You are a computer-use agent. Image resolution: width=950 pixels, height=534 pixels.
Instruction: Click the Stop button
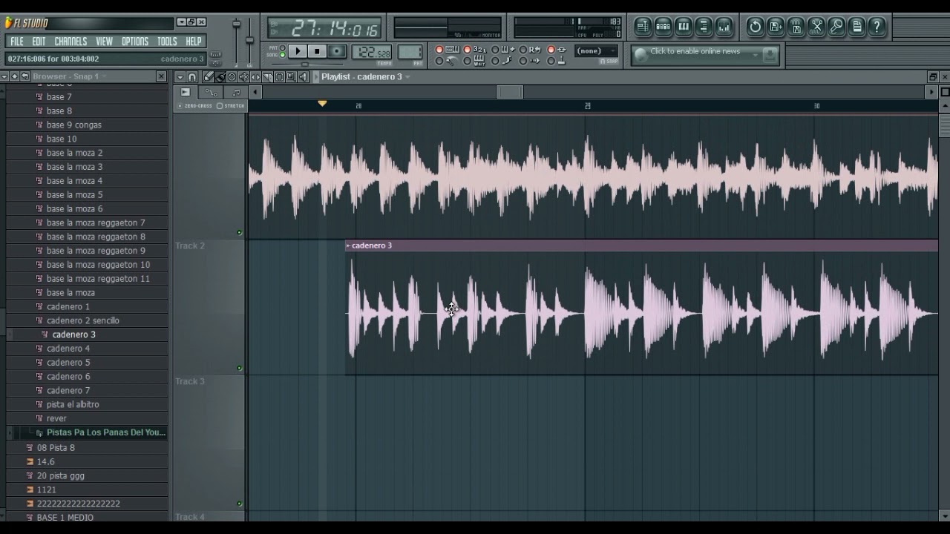click(317, 51)
